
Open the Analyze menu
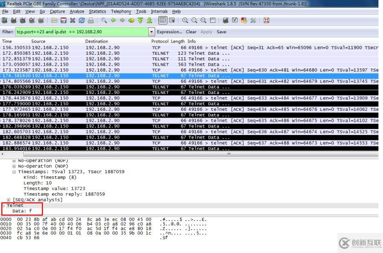[x=77, y=11]
